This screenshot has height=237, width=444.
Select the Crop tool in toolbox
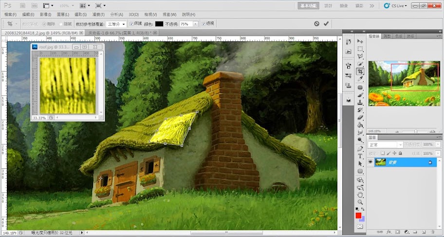[360, 72]
